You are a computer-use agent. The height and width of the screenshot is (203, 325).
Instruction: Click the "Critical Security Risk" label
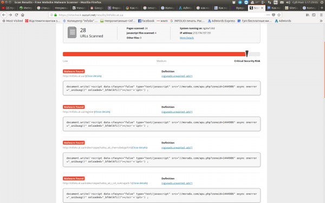point(247,61)
